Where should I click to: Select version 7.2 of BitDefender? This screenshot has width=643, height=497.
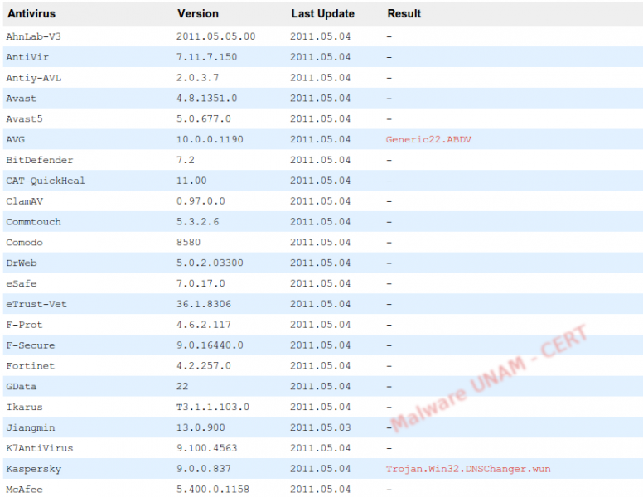click(186, 160)
